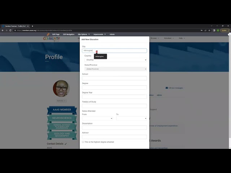The width and height of the screenshot is (231, 173).
Task: Click the NEUROSCIENCE ribbon badge
Action: 62,119
